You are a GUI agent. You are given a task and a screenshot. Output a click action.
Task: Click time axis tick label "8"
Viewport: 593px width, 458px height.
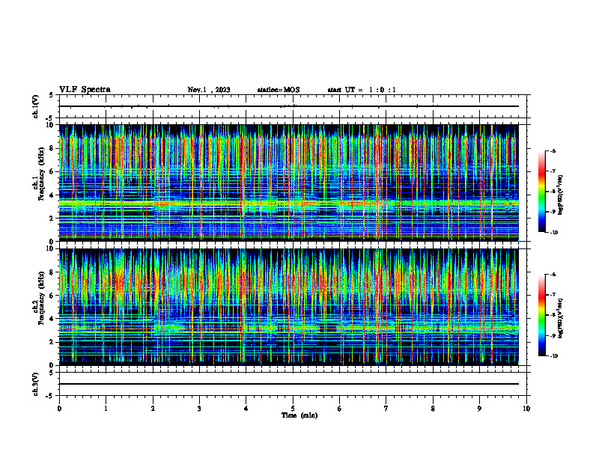[x=433, y=409]
